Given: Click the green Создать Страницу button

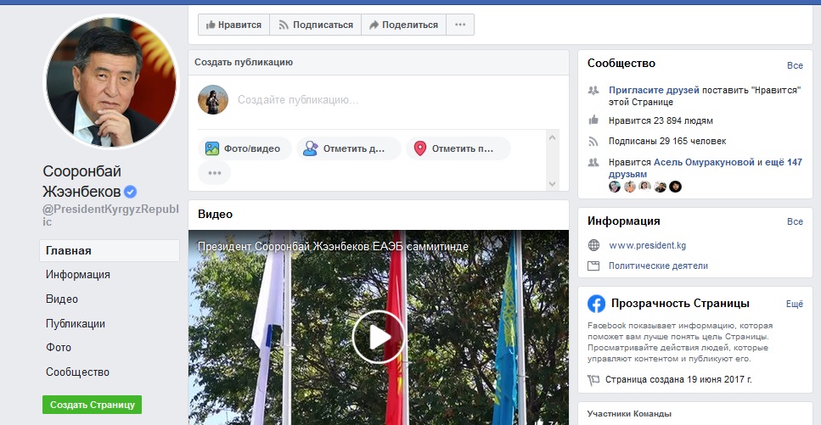Looking at the screenshot, I should tap(93, 405).
